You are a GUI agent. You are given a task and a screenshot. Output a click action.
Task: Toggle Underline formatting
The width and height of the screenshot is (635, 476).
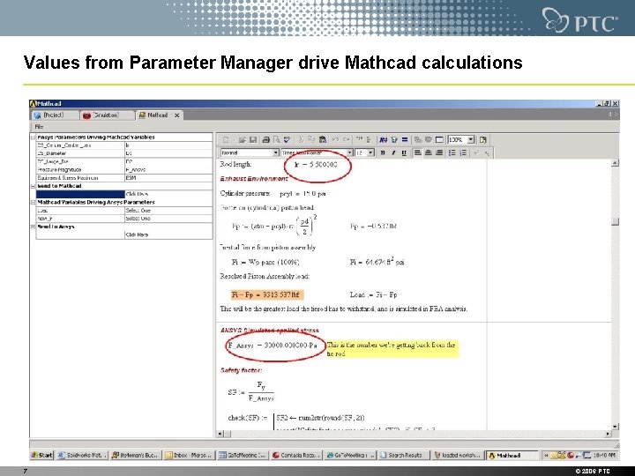(404, 152)
